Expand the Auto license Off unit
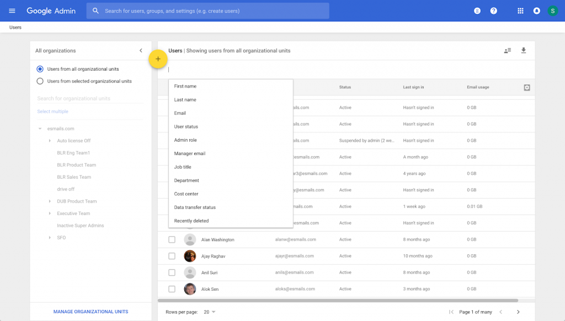 click(50, 141)
